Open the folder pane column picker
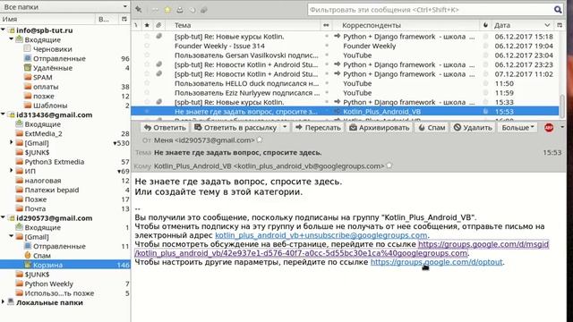Viewport: 573px width, 322px height. coord(124,19)
